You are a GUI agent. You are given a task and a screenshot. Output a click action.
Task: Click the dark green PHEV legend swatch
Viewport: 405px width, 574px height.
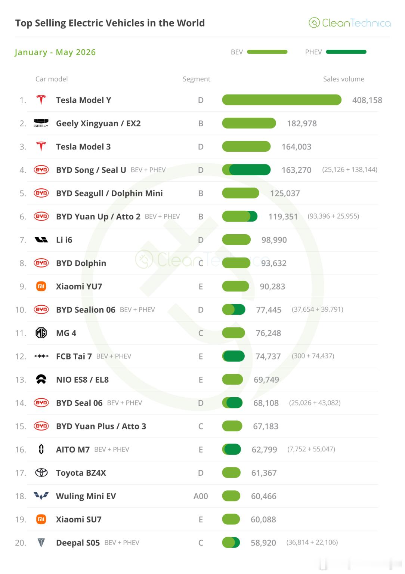[346, 52]
